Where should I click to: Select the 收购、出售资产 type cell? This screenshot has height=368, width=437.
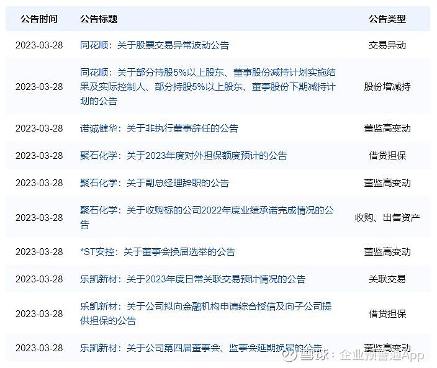387,217
